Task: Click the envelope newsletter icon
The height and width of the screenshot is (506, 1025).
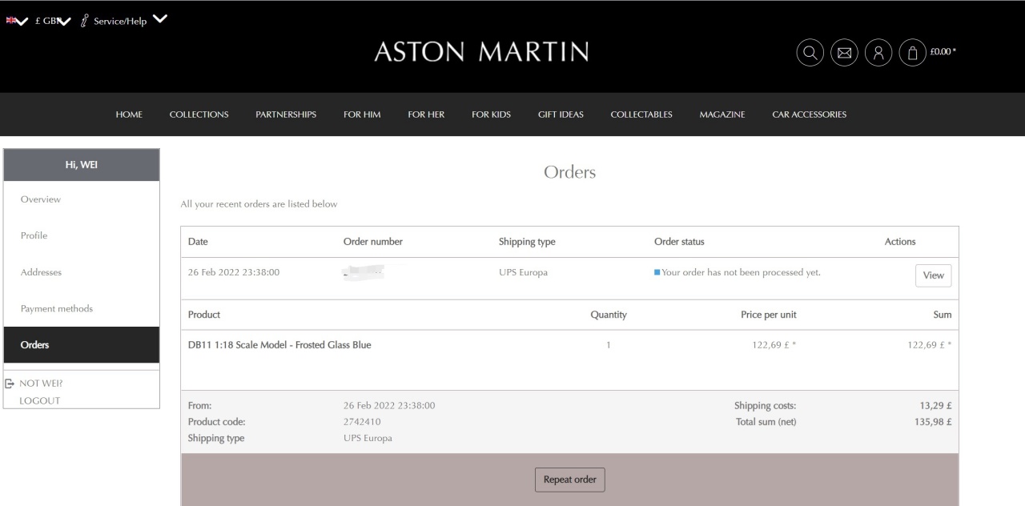Action: [844, 53]
